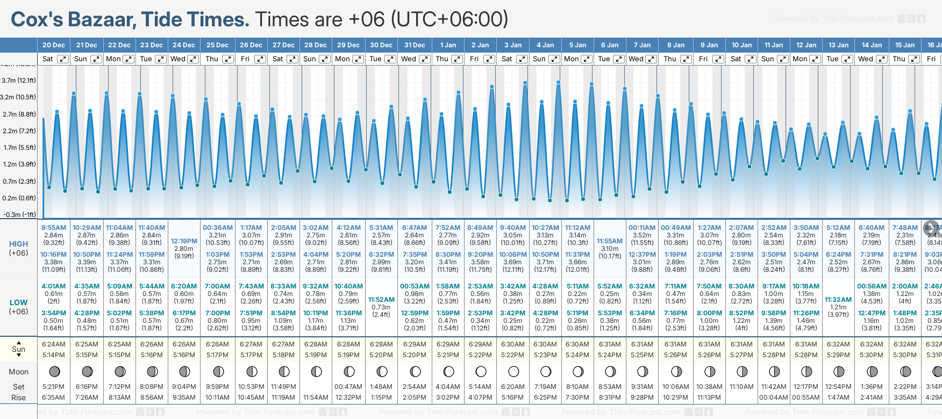942x419 pixels.
Task: Open expanded view for Thu 1 Jan
Action: (x=456, y=59)
